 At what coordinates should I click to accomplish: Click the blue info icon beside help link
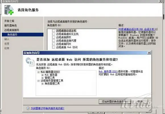coord(28,108)
